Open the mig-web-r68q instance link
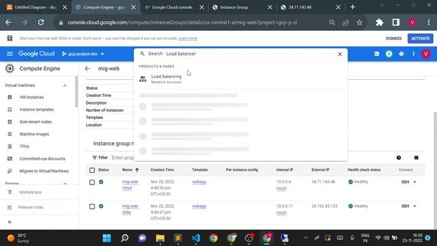This screenshot has height=246, width=437. click(x=130, y=209)
